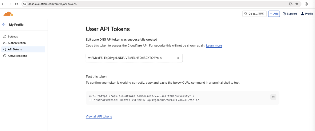Open the Add dropdown button
Viewport: 315px width, 131px height.
tap(274, 14)
